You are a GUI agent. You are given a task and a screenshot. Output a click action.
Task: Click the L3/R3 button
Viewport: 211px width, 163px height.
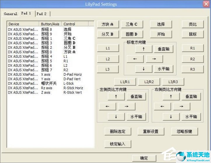173,82
